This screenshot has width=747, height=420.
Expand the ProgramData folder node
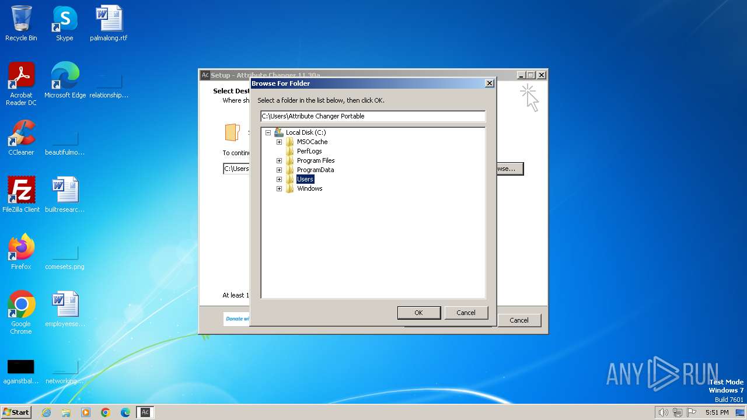tap(279, 170)
